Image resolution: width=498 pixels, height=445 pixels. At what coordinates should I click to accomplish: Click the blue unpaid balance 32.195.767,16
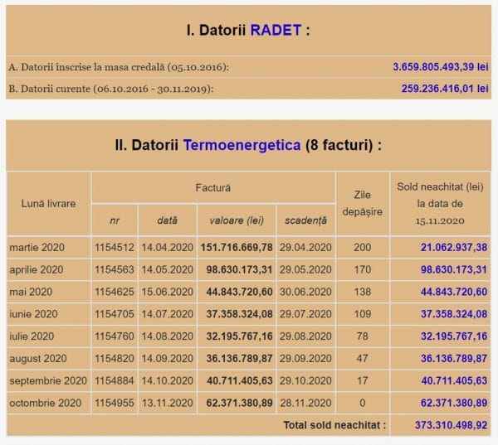tap(454, 336)
